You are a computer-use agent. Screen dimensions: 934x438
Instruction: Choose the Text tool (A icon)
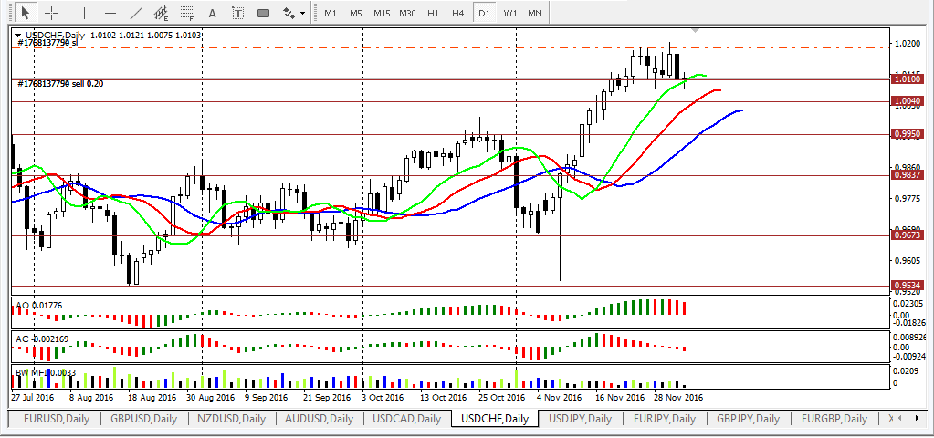click(x=212, y=13)
